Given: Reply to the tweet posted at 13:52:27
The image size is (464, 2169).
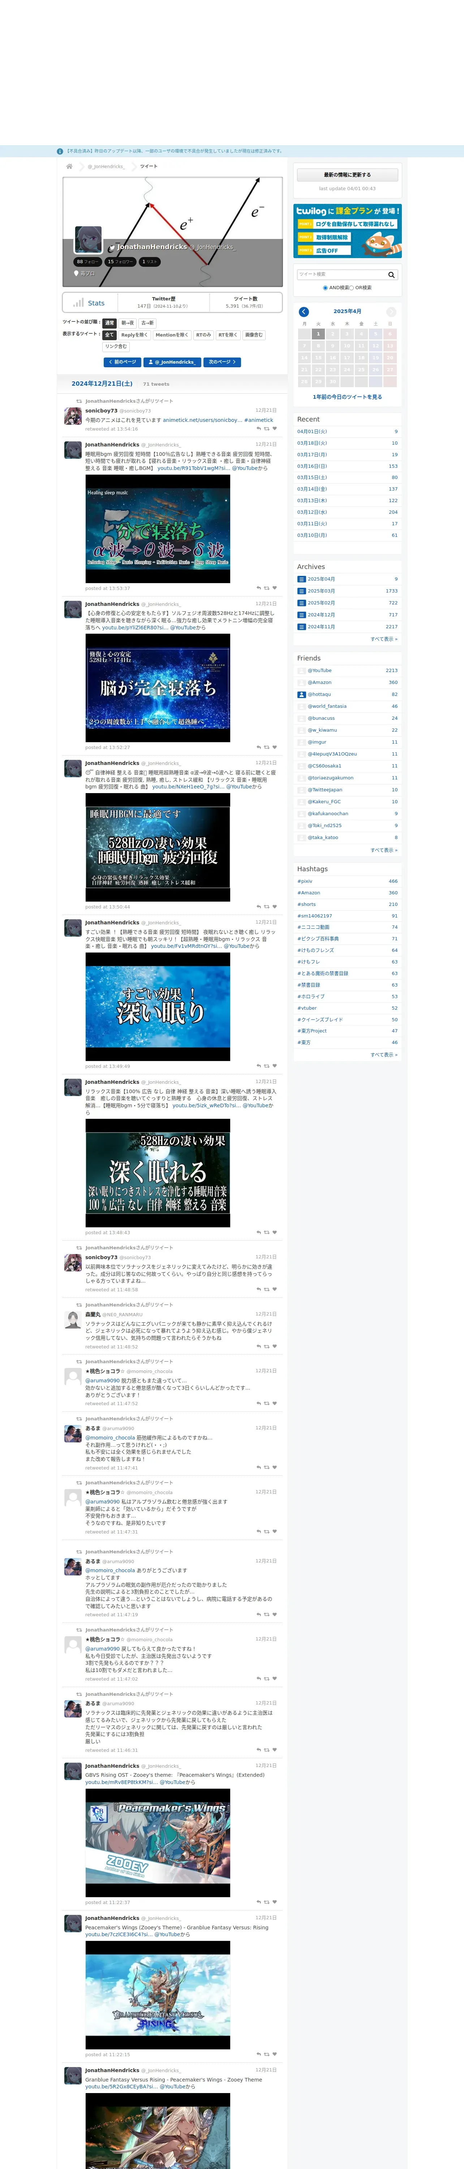Looking at the screenshot, I should (x=258, y=748).
